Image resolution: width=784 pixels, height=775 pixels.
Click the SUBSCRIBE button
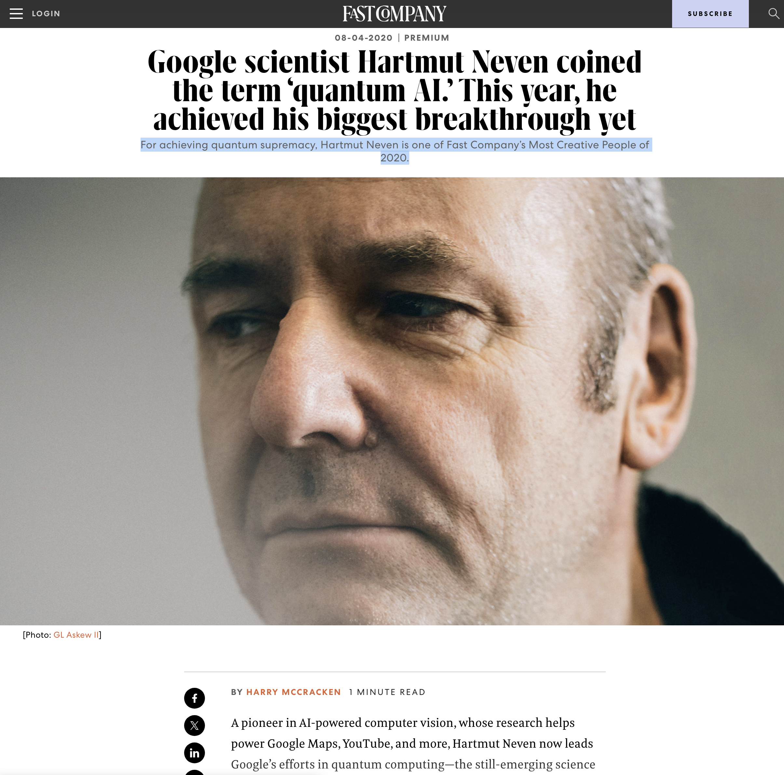coord(710,14)
